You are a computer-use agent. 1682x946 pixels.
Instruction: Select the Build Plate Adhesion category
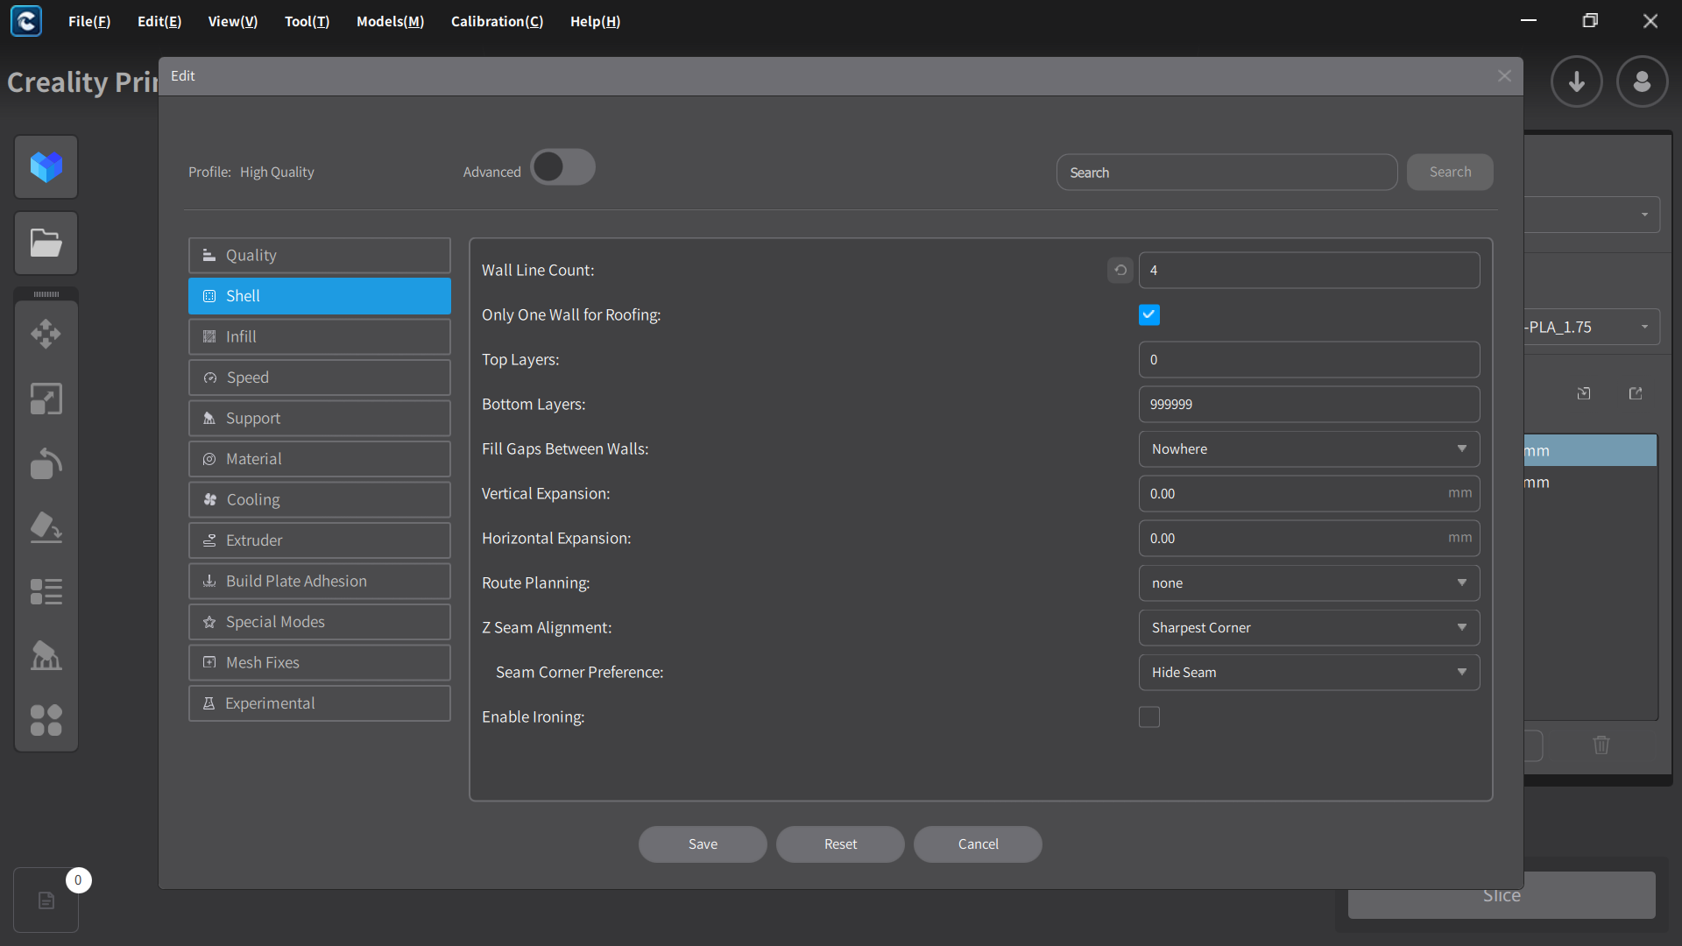320,581
